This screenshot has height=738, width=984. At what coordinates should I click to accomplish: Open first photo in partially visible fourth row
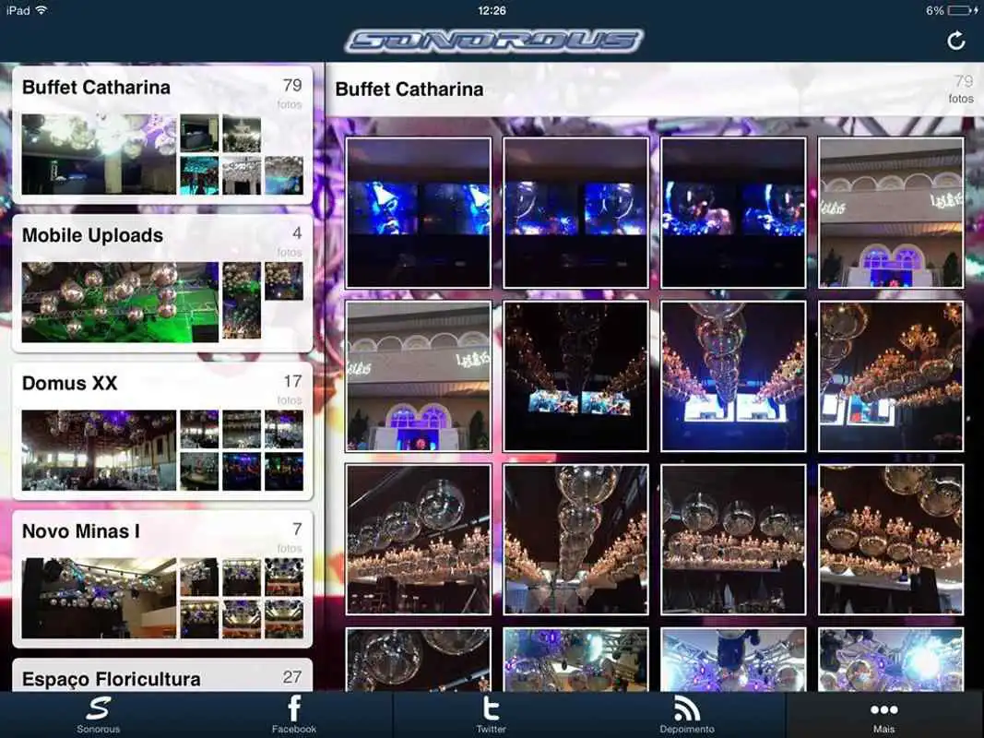point(419,660)
